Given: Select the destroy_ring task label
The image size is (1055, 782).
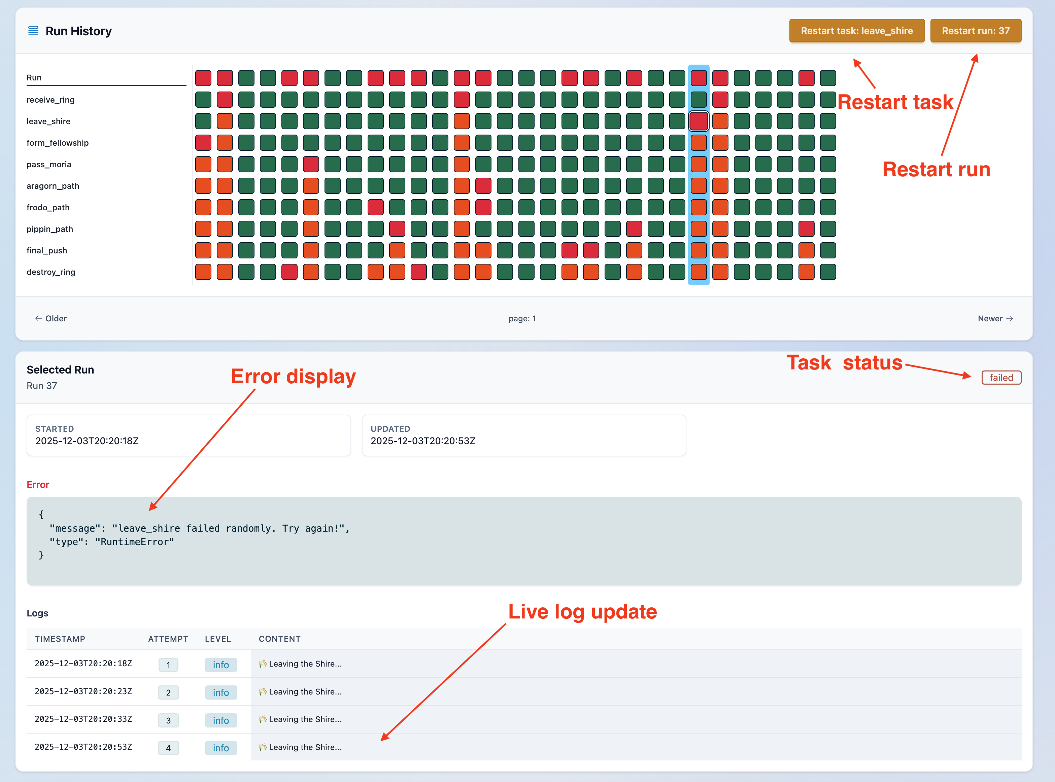Looking at the screenshot, I should (51, 272).
